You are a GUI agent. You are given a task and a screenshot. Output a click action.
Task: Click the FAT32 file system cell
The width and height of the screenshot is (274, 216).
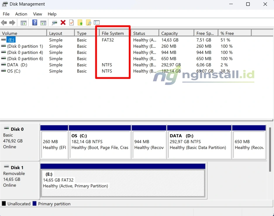tap(108, 40)
